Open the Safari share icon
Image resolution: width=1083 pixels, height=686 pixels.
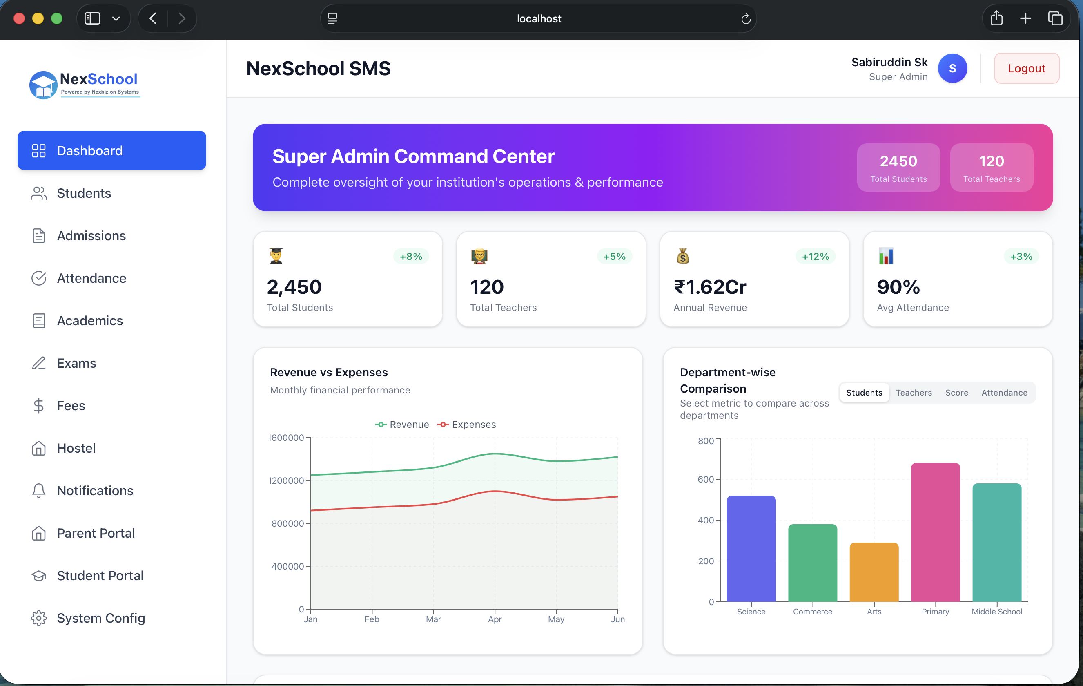click(x=997, y=18)
